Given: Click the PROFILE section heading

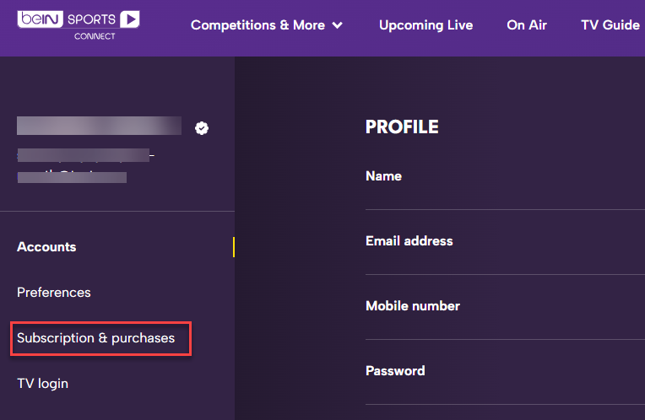Looking at the screenshot, I should 402,127.
